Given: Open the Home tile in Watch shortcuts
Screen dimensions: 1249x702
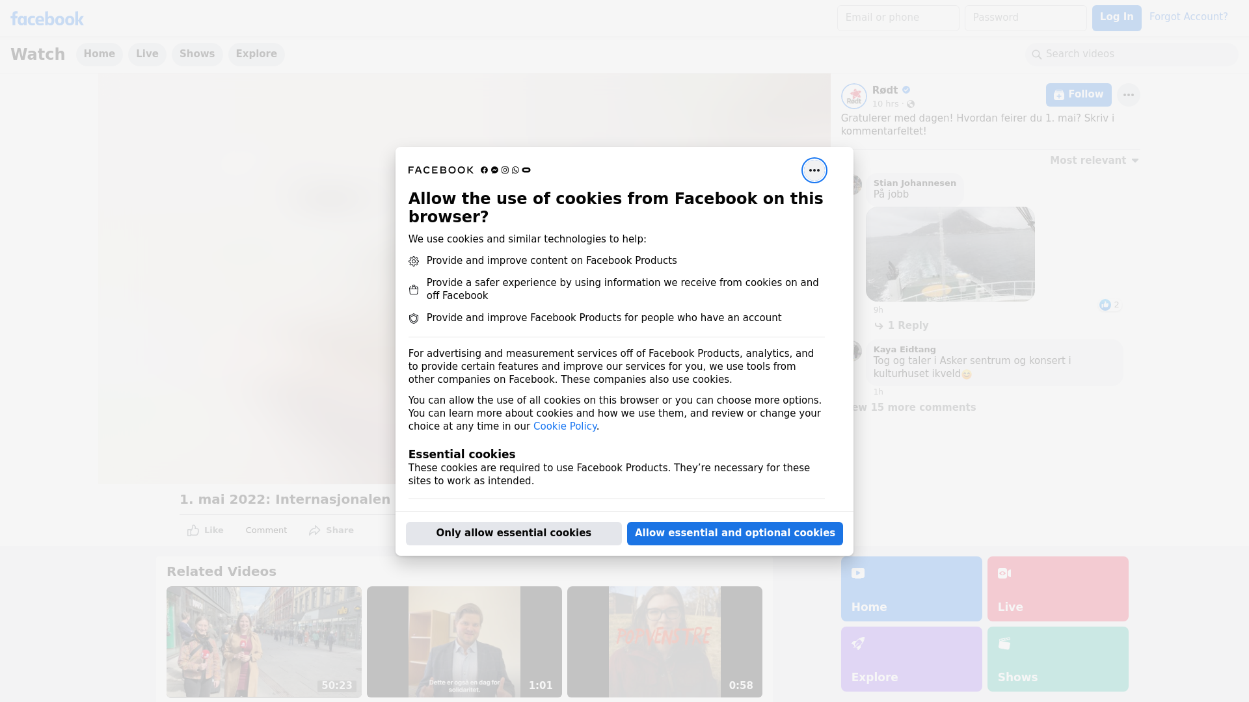Looking at the screenshot, I should 911,589.
